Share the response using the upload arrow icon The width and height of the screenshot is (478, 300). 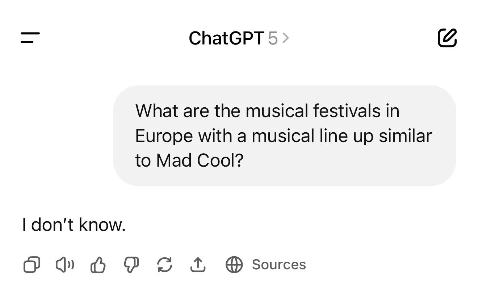pos(198,265)
